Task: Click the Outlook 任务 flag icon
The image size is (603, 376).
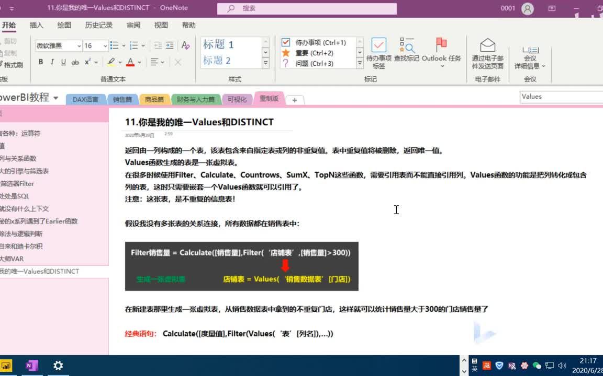Action: click(x=441, y=45)
